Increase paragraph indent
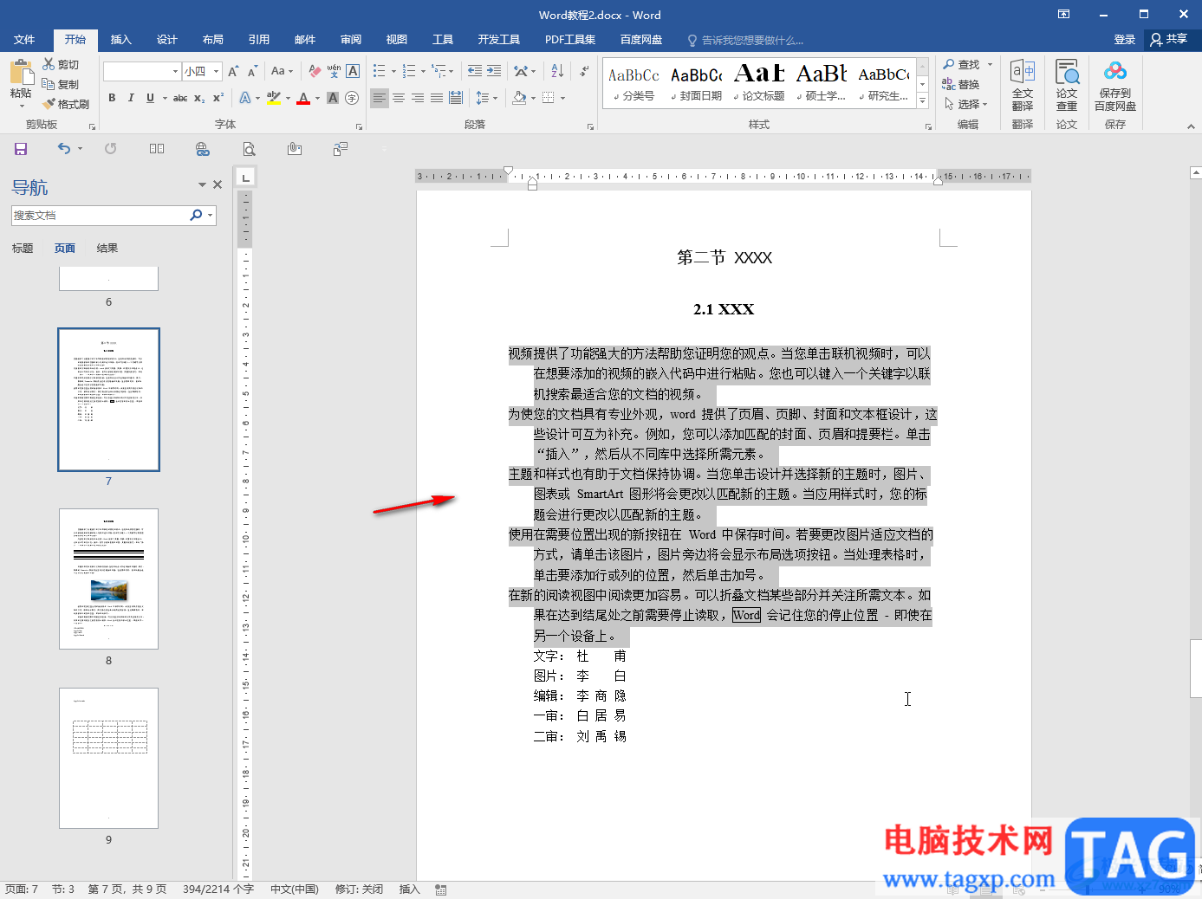Image resolution: width=1202 pixels, height=899 pixels. tap(494, 71)
